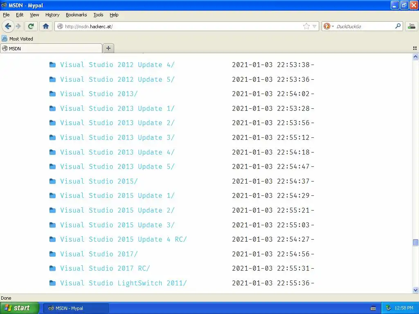Open the Help menu
The width and height of the screenshot is (419, 314).
pos(114,15)
